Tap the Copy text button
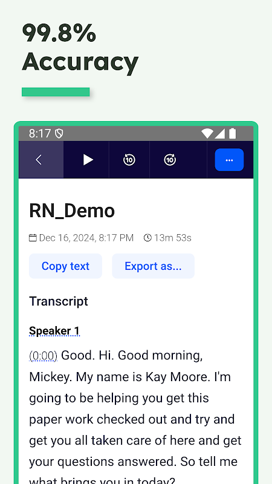The image size is (272, 484). pos(65,266)
